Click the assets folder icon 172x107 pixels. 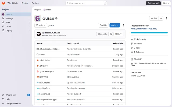click(38, 55)
